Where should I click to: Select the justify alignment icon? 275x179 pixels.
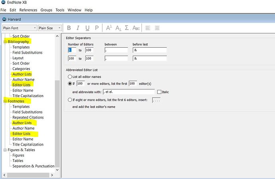[x=157, y=28]
